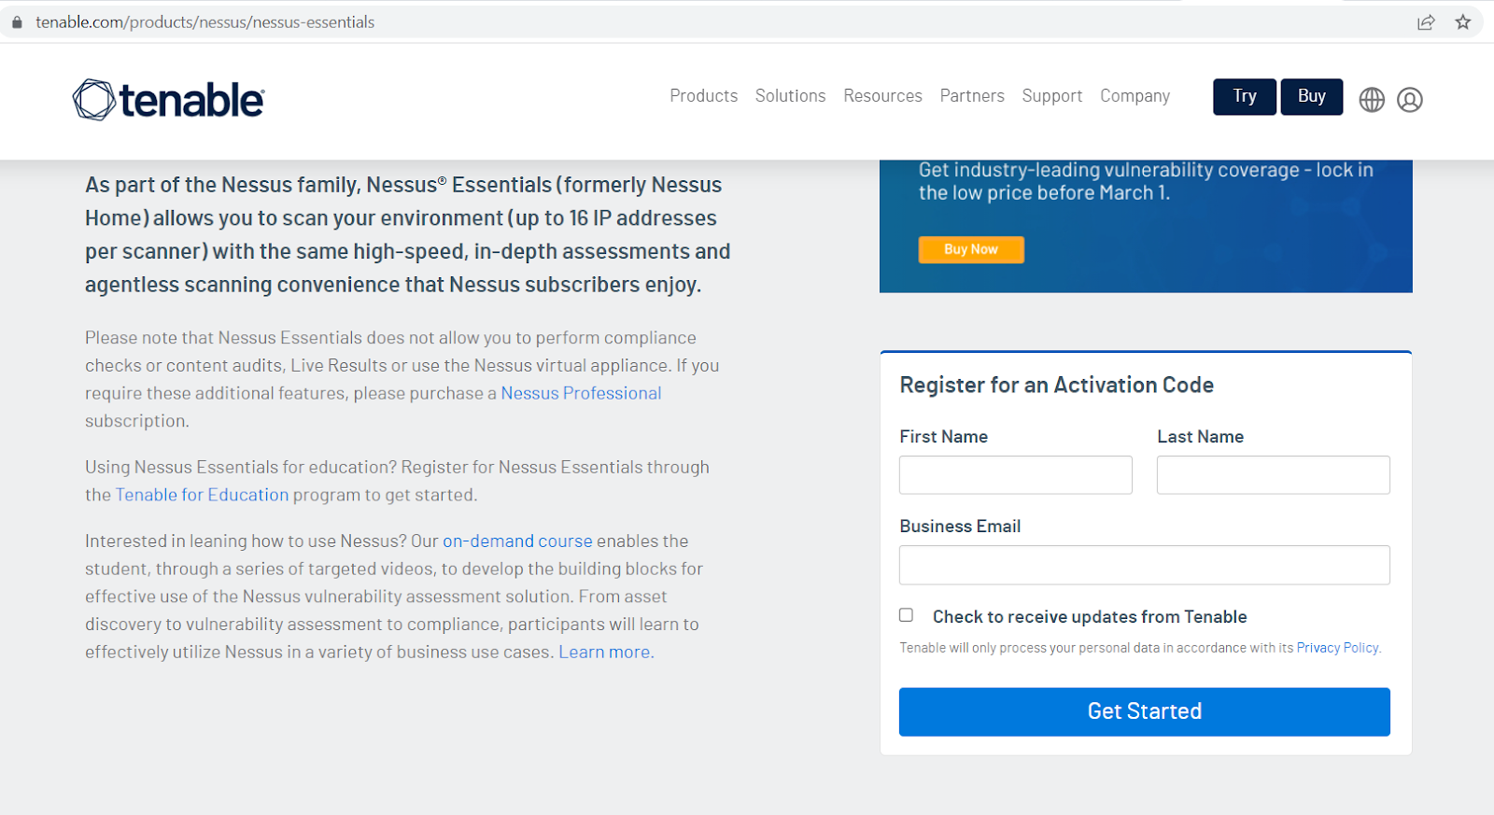Focus the First Name input field
This screenshot has height=815, width=1494.
click(1016, 475)
